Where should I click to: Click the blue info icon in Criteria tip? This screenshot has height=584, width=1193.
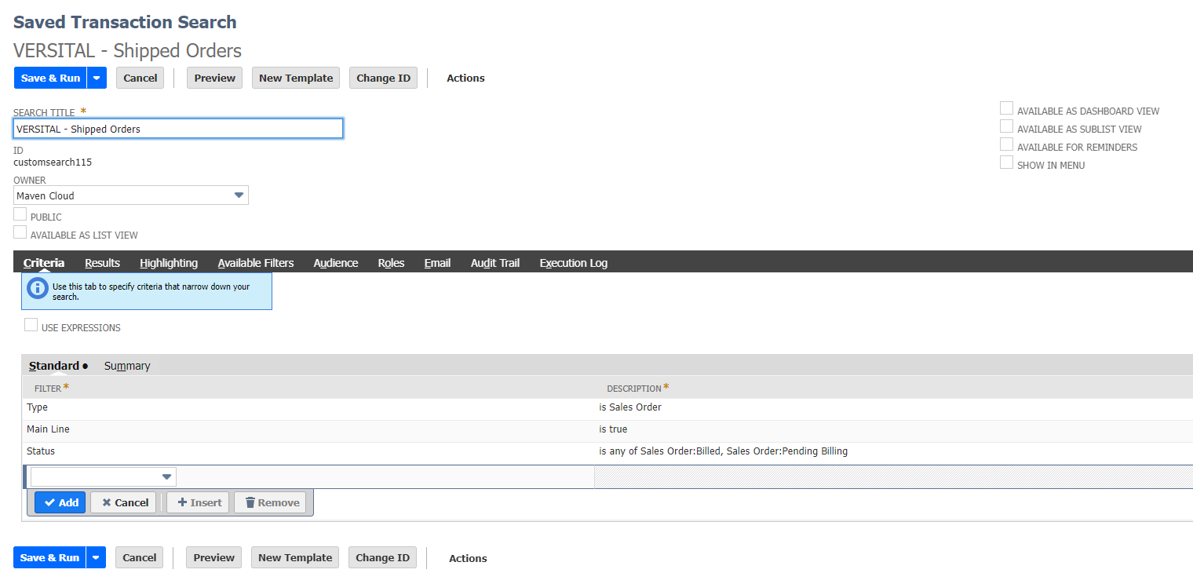tap(37, 288)
